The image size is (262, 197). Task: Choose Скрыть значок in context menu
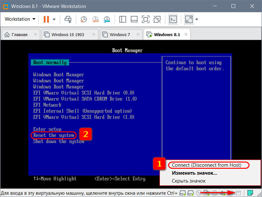click(189, 181)
